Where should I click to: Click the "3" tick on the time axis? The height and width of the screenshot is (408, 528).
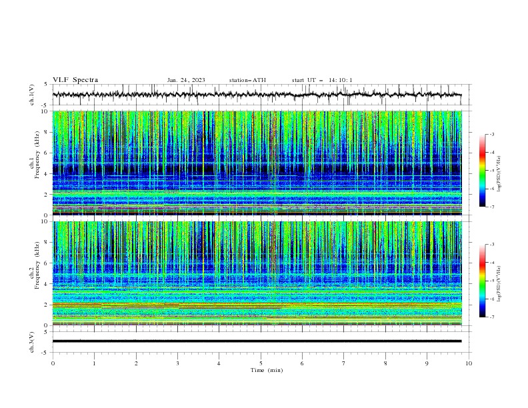click(177, 363)
